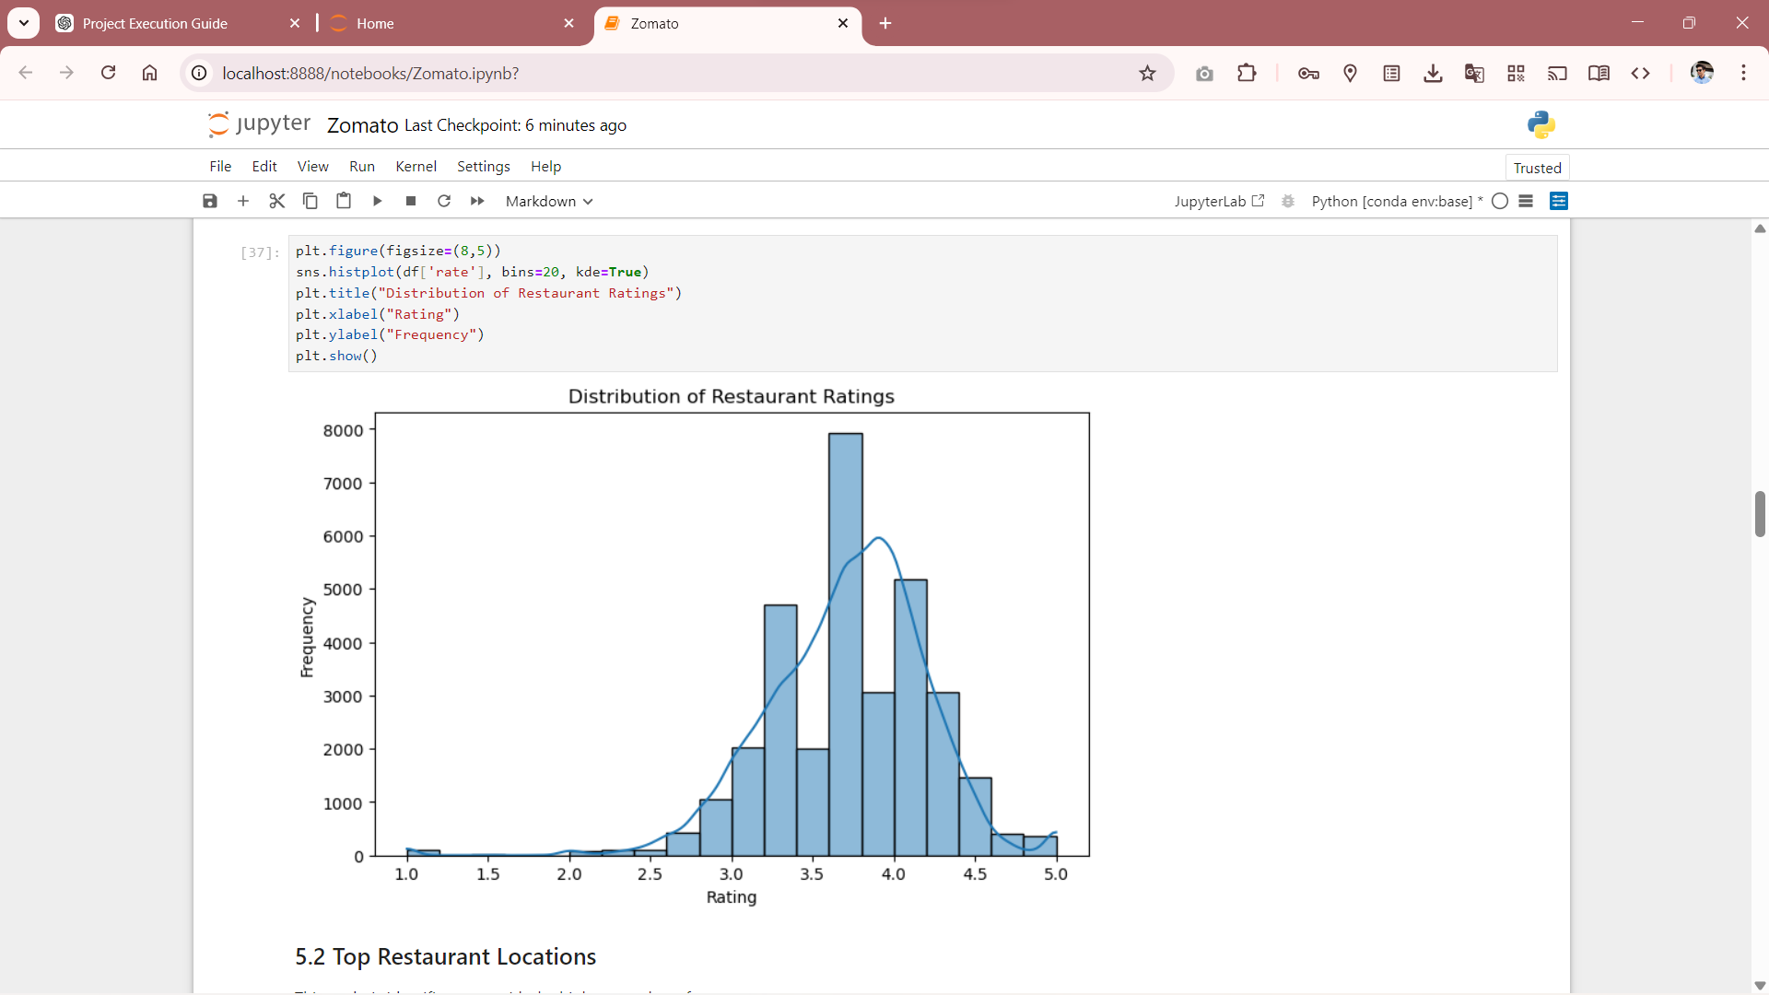
Task: Interrupt the kernel with stop button
Action: coord(411,201)
